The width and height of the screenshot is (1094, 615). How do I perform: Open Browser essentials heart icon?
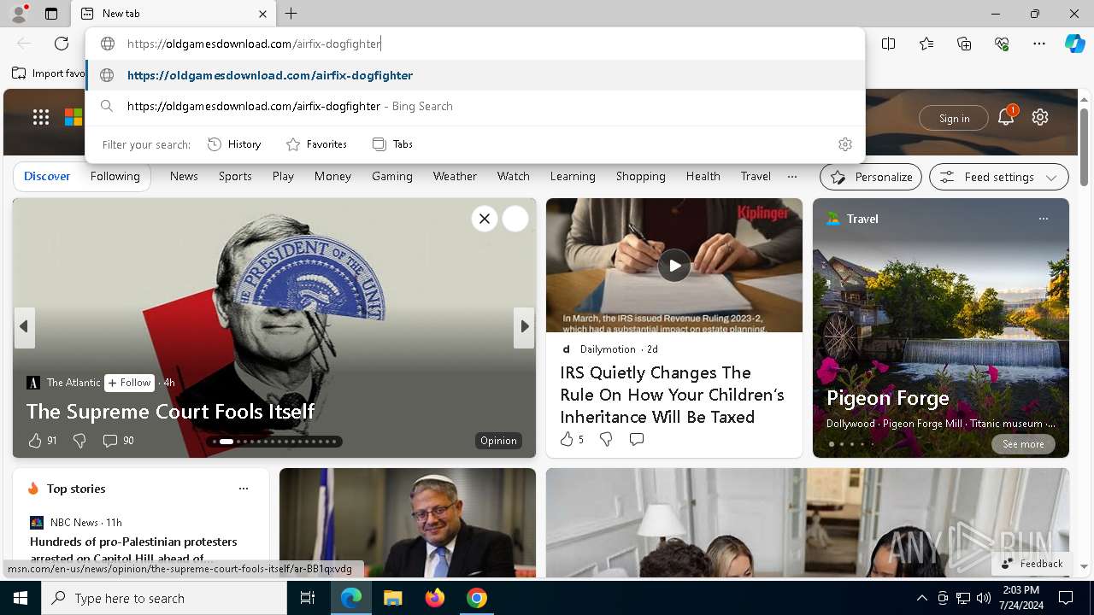coord(1002,44)
